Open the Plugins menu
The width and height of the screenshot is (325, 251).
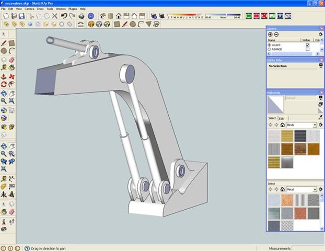(73, 9)
